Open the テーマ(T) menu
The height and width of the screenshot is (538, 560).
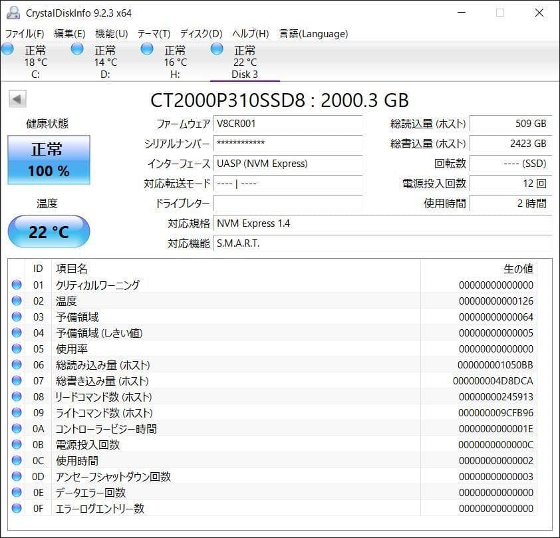pos(154,33)
